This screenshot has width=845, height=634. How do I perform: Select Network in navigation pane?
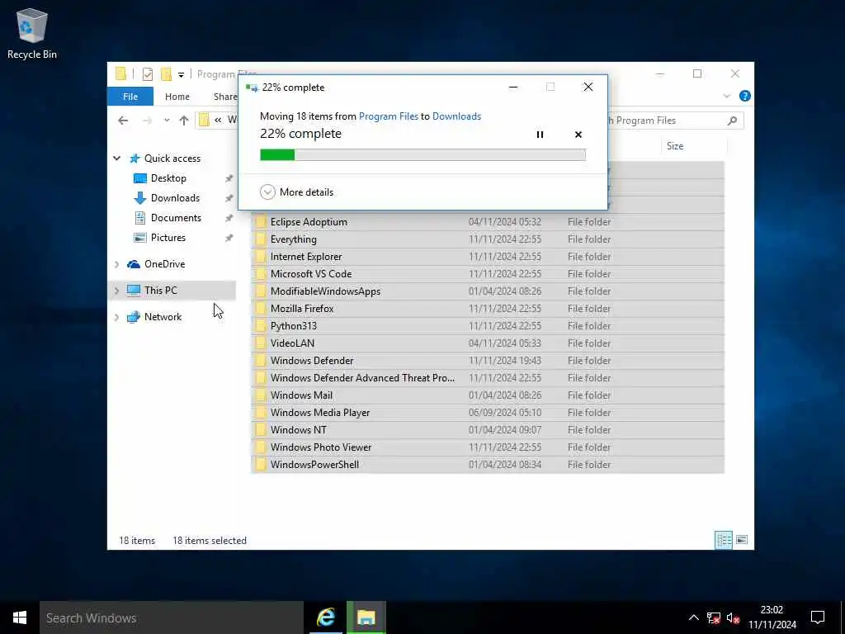[163, 317]
